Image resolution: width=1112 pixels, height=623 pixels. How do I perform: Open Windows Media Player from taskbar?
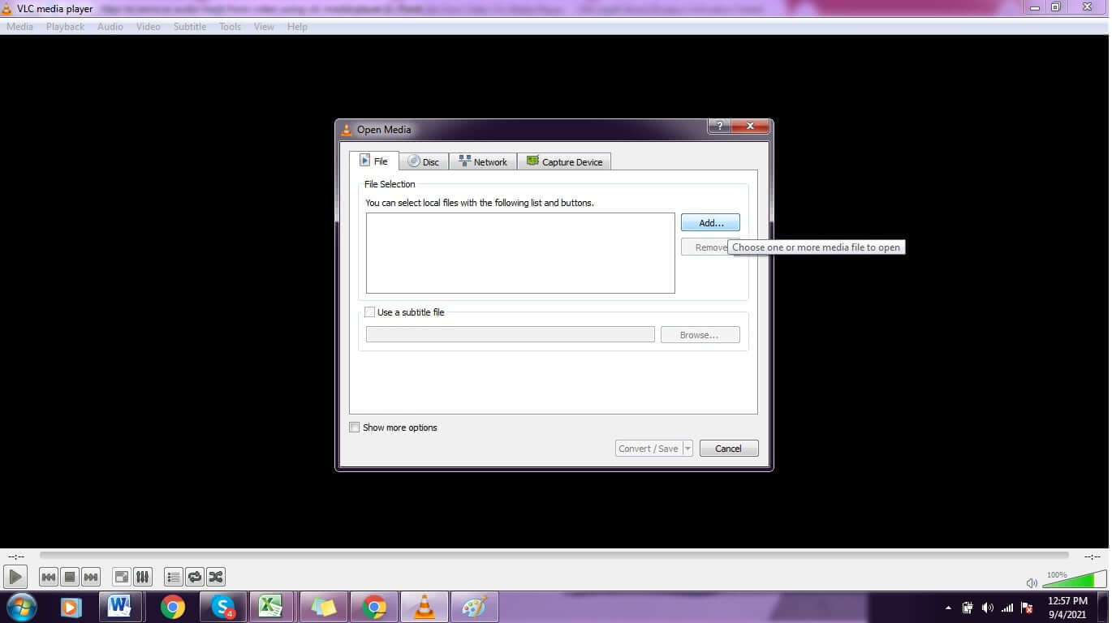(71, 607)
